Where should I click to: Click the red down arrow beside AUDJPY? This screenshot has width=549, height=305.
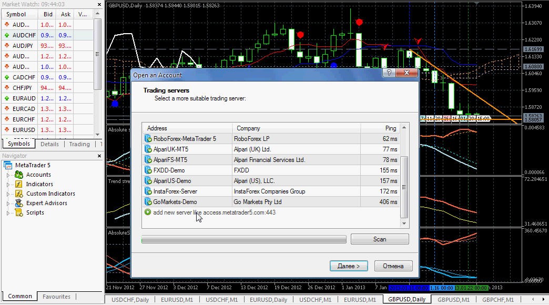coord(7,46)
